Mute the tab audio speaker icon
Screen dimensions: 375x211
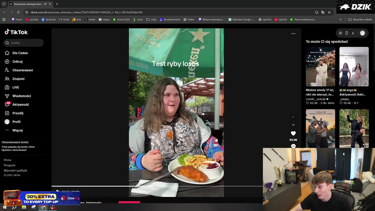(x=45, y=4)
